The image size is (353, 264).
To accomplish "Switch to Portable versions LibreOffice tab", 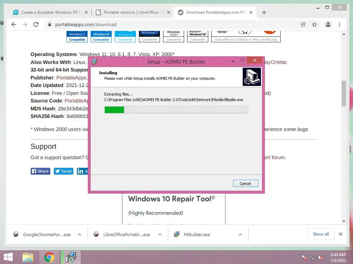I will (133, 12).
